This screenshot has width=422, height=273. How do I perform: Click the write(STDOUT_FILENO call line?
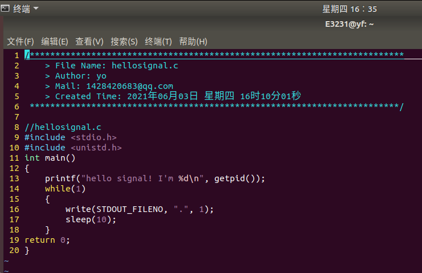pyautogui.click(x=139, y=209)
